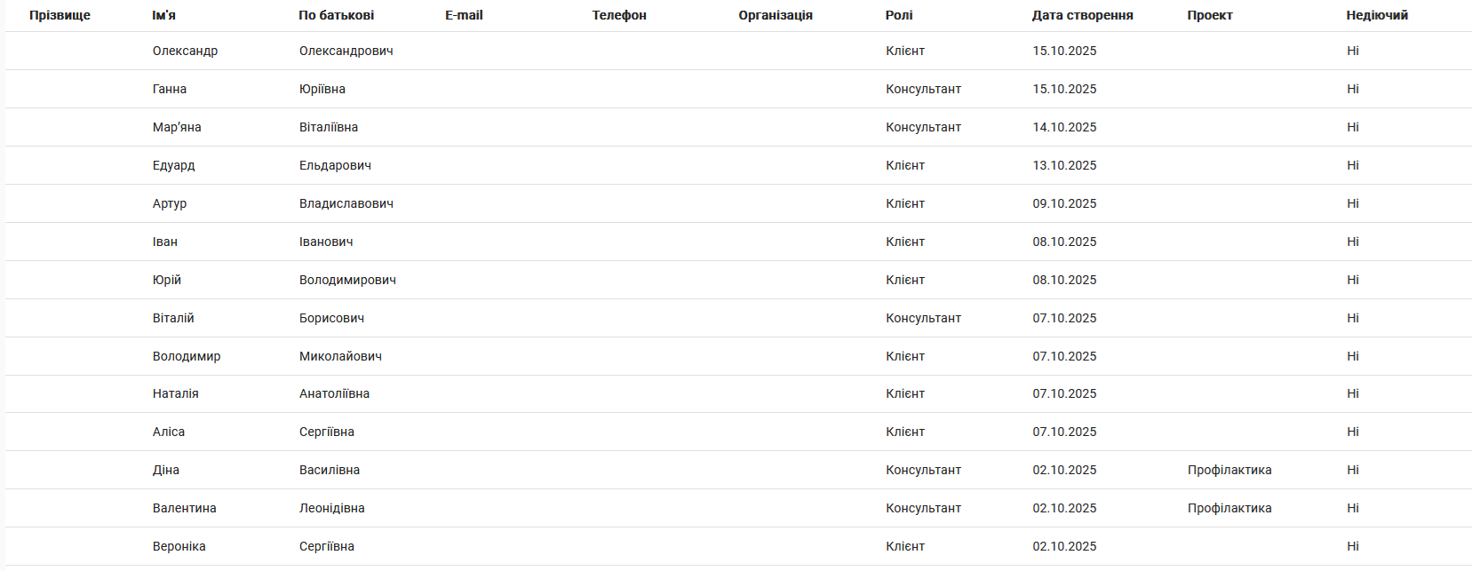Viewport: 1472px width, 571px height.
Task: Sort by Організація column header
Action: (x=775, y=15)
